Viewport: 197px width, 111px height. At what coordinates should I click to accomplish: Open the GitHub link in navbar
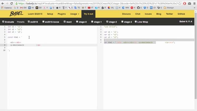coord(181,14)
